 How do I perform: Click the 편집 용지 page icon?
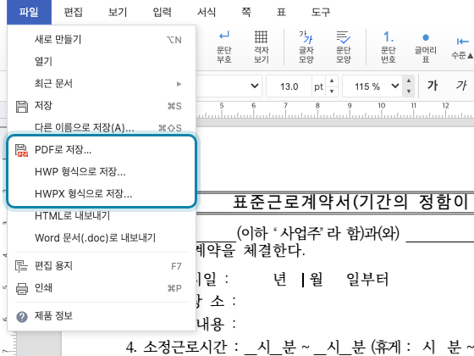click(x=21, y=267)
